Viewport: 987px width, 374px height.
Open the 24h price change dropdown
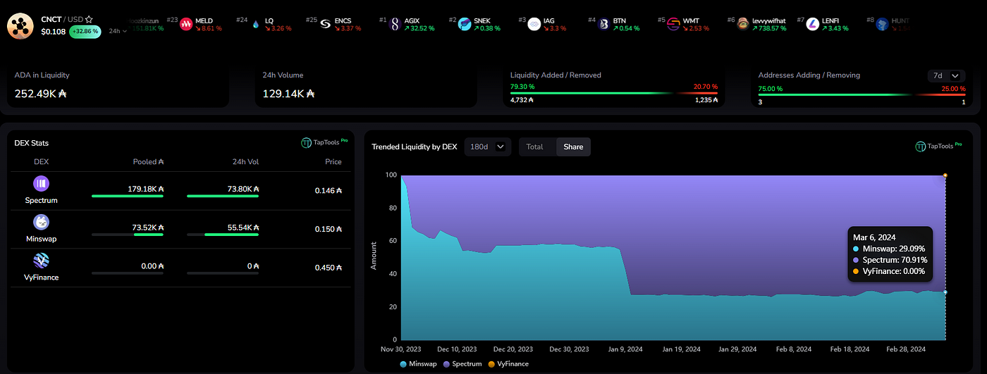coord(118,32)
